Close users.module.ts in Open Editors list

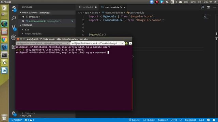tap(23, 21)
